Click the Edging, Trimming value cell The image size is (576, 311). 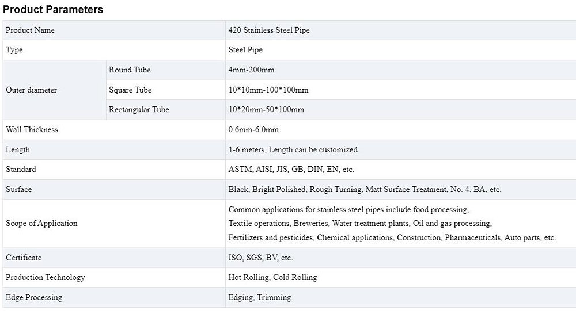pyautogui.click(x=260, y=297)
